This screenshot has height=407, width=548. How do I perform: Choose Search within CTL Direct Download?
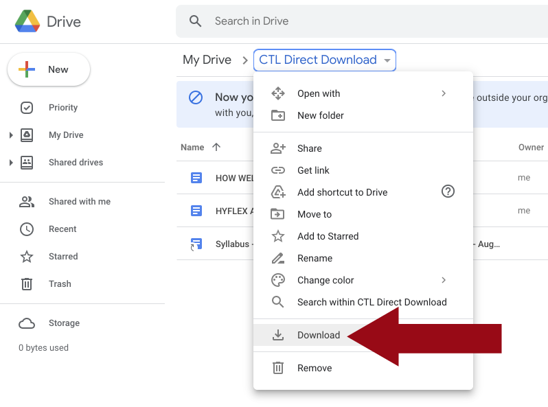point(363,303)
